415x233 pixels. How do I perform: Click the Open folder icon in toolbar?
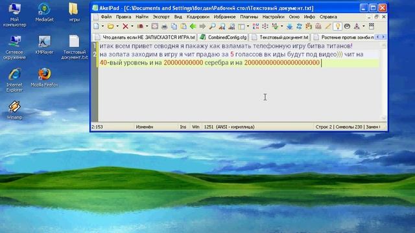pos(111,26)
